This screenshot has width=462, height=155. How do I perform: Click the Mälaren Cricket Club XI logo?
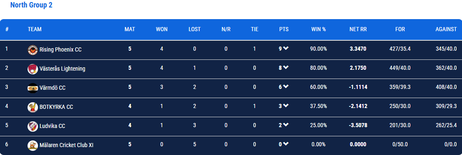[x=33, y=145]
